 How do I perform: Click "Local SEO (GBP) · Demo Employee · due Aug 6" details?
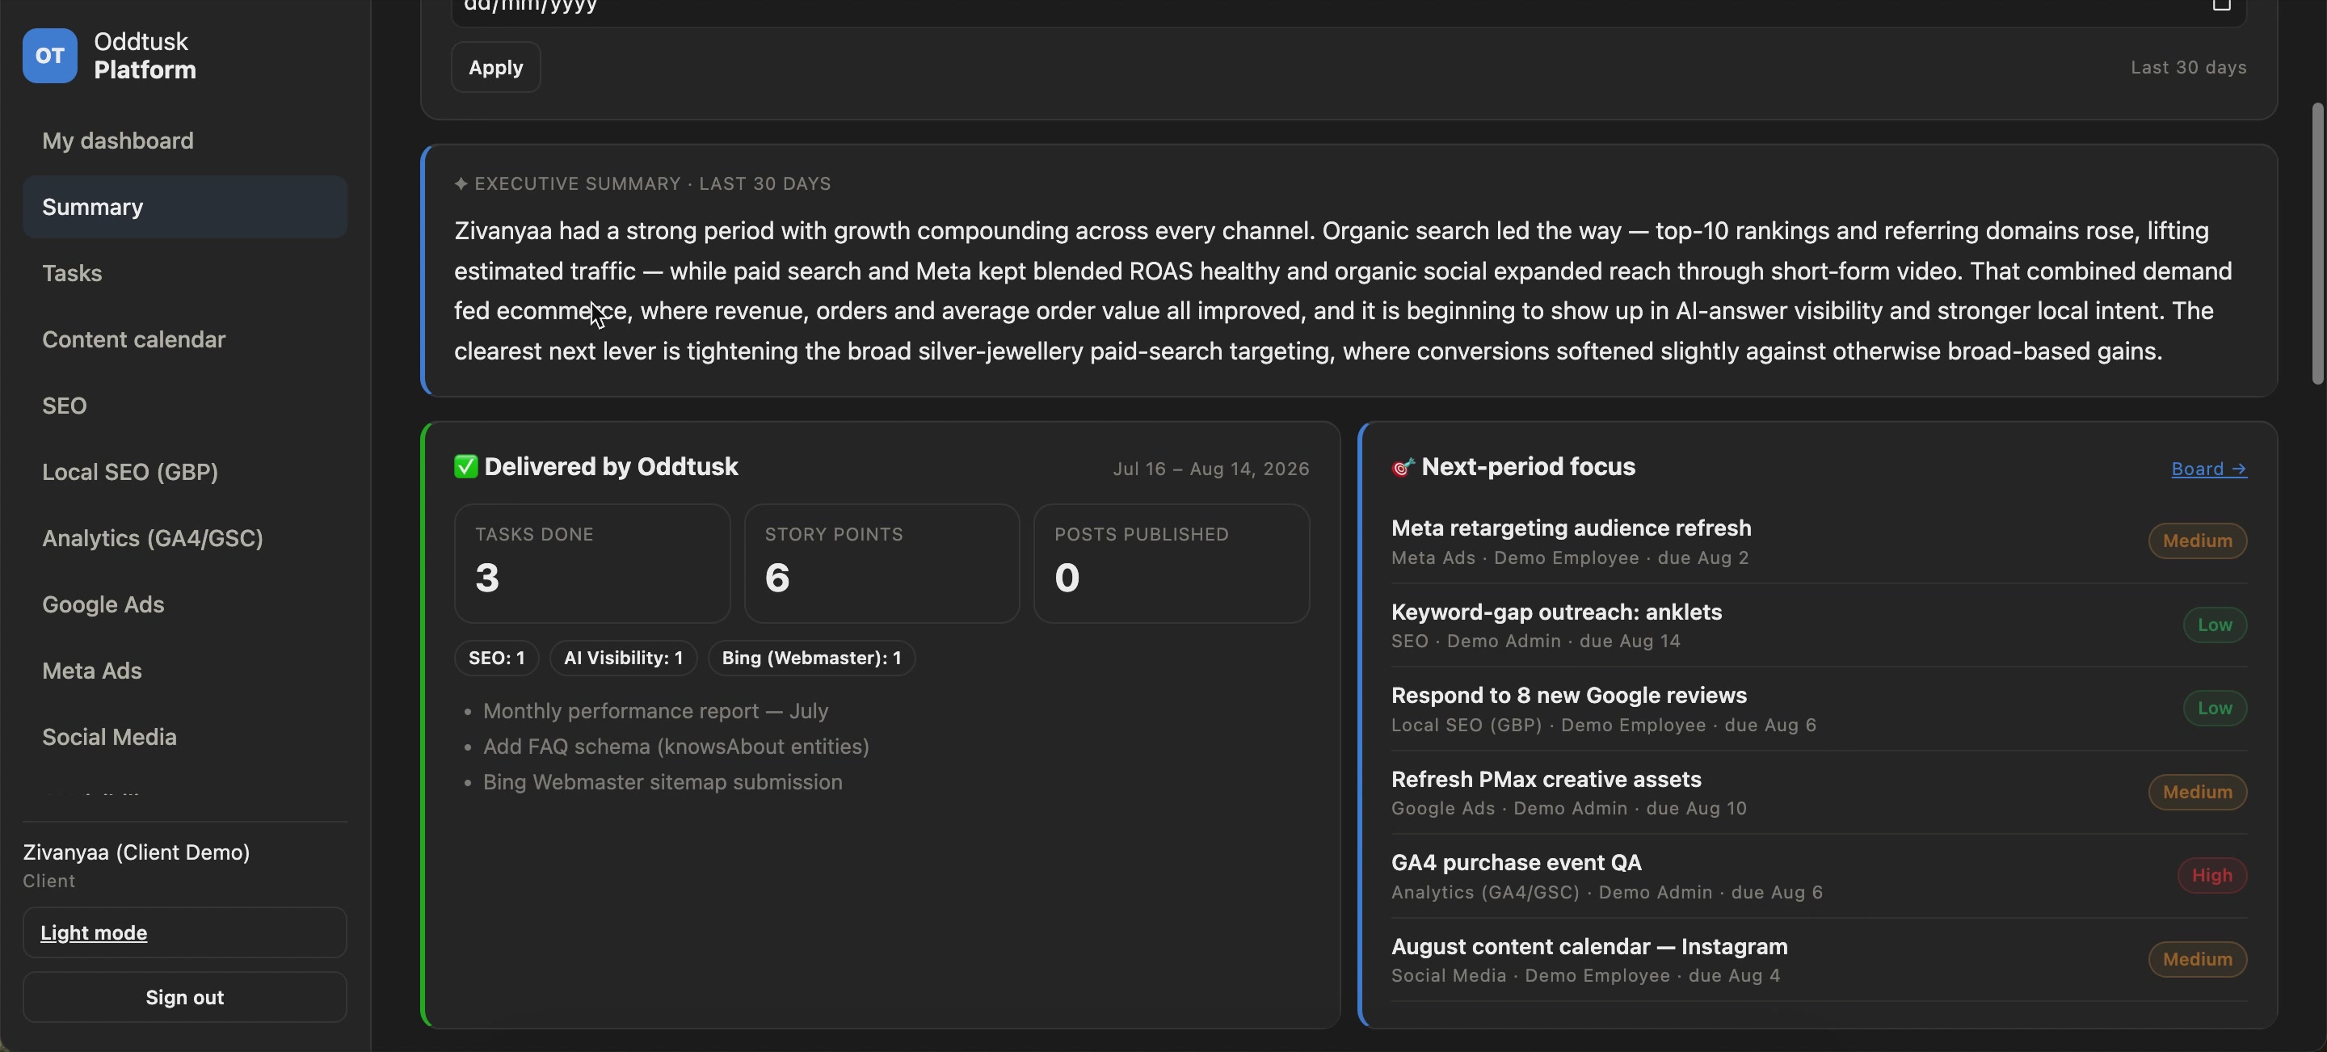pos(1603,725)
